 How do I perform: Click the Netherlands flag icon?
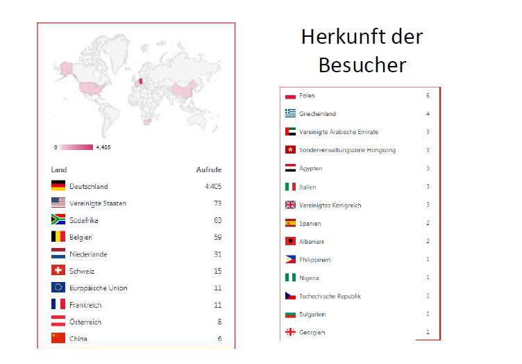[x=58, y=254]
